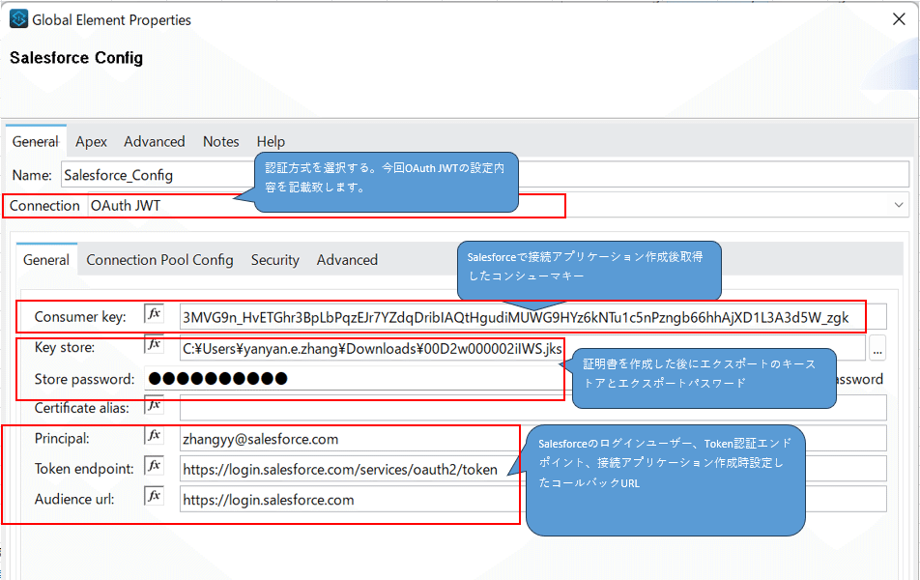Select the Help tab
920x580 pixels.
pos(271,141)
